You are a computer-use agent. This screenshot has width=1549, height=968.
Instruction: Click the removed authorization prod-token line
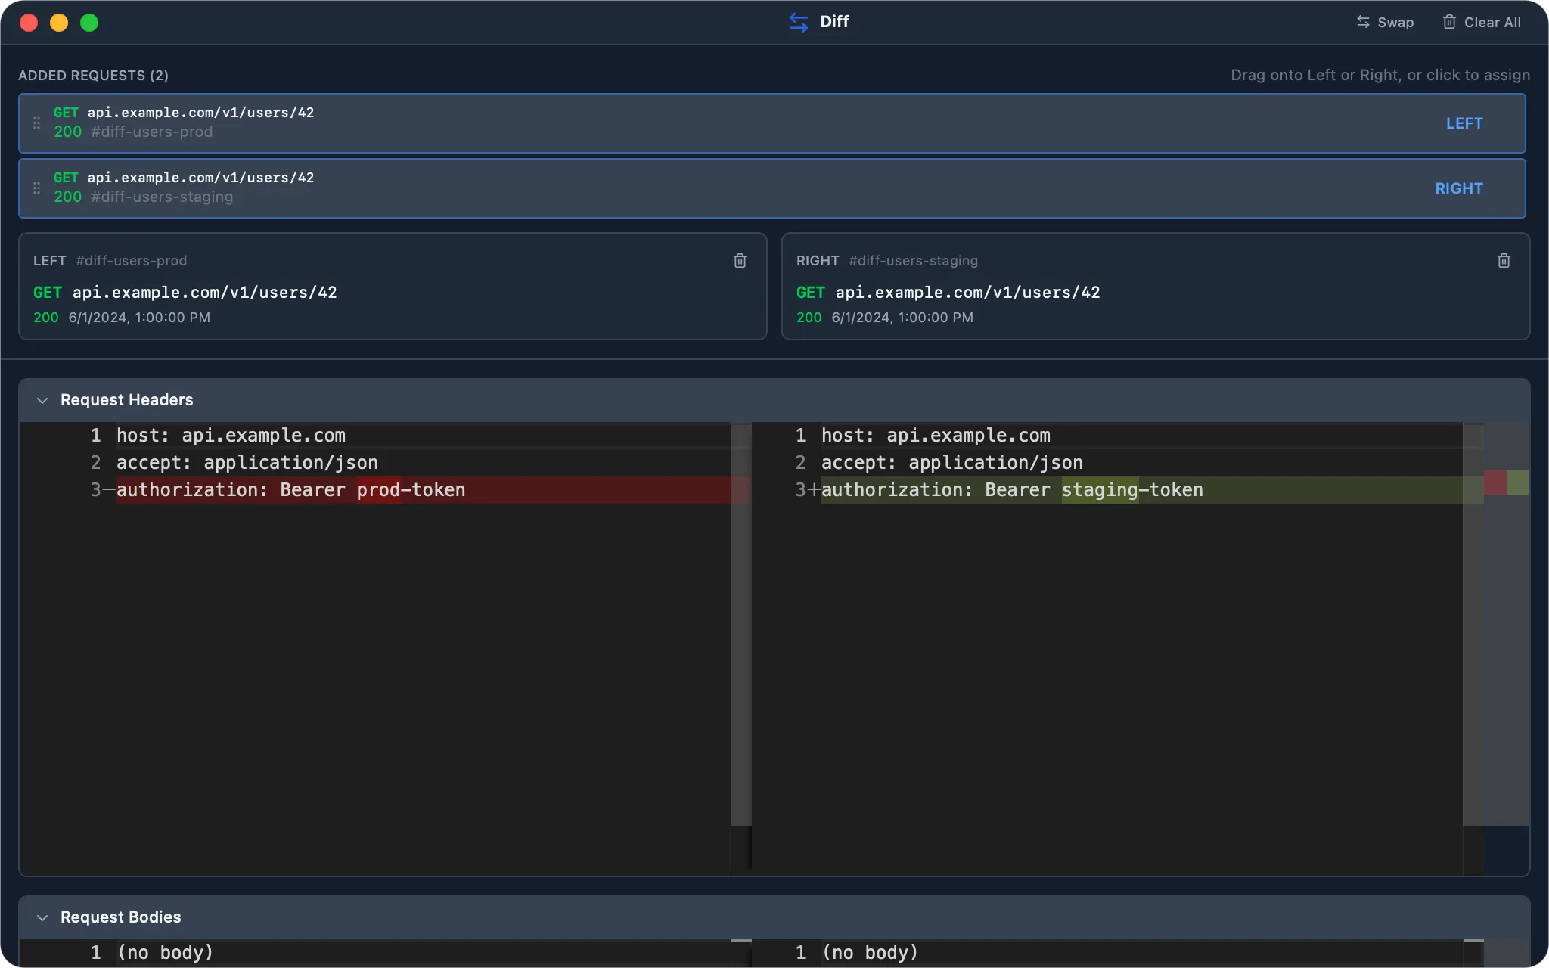point(423,490)
